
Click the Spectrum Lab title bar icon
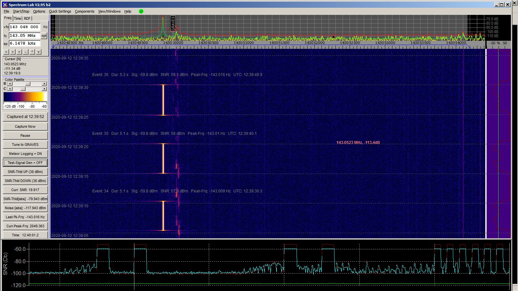point(5,5)
